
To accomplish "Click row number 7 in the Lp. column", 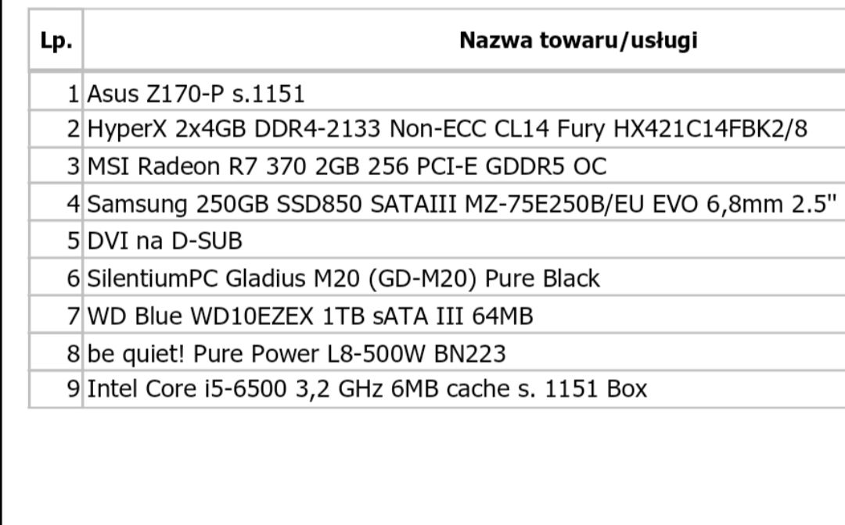I will [73, 316].
